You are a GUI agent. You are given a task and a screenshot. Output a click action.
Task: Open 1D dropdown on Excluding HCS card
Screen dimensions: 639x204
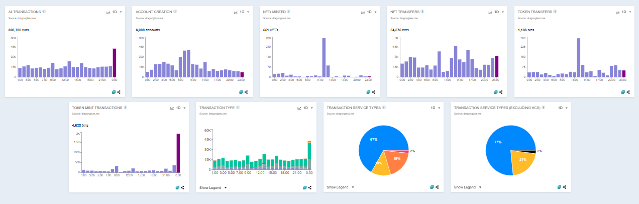tap(563, 108)
